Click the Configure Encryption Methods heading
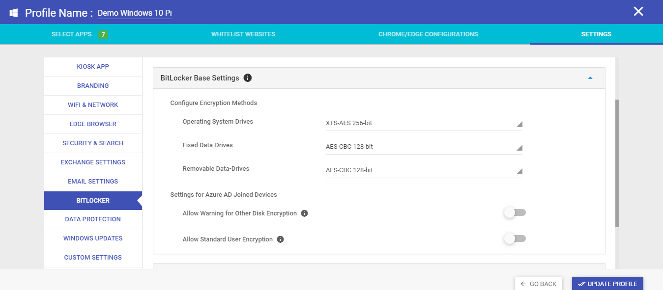The width and height of the screenshot is (663, 290). [x=214, y=103]
